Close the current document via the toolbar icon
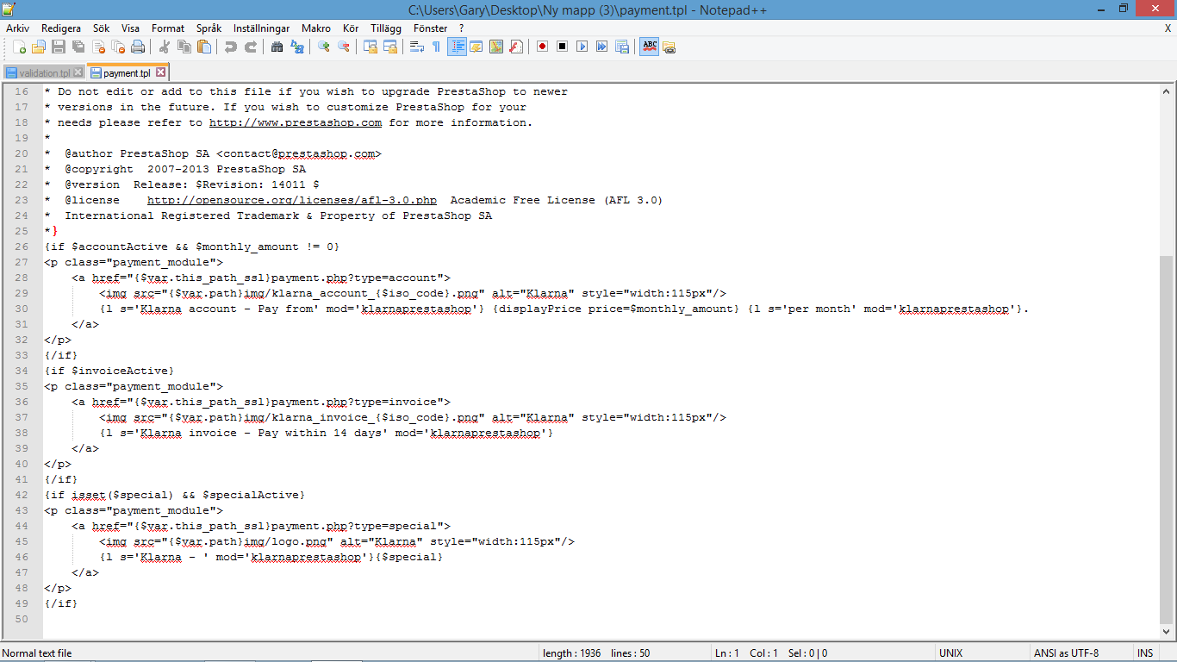Image resolution: width=1177 pixels, height=662 pixels. pos(98,47)
